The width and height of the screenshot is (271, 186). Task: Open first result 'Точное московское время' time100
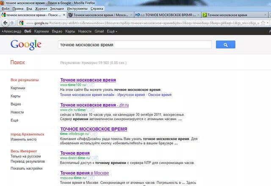coord(88,80)
